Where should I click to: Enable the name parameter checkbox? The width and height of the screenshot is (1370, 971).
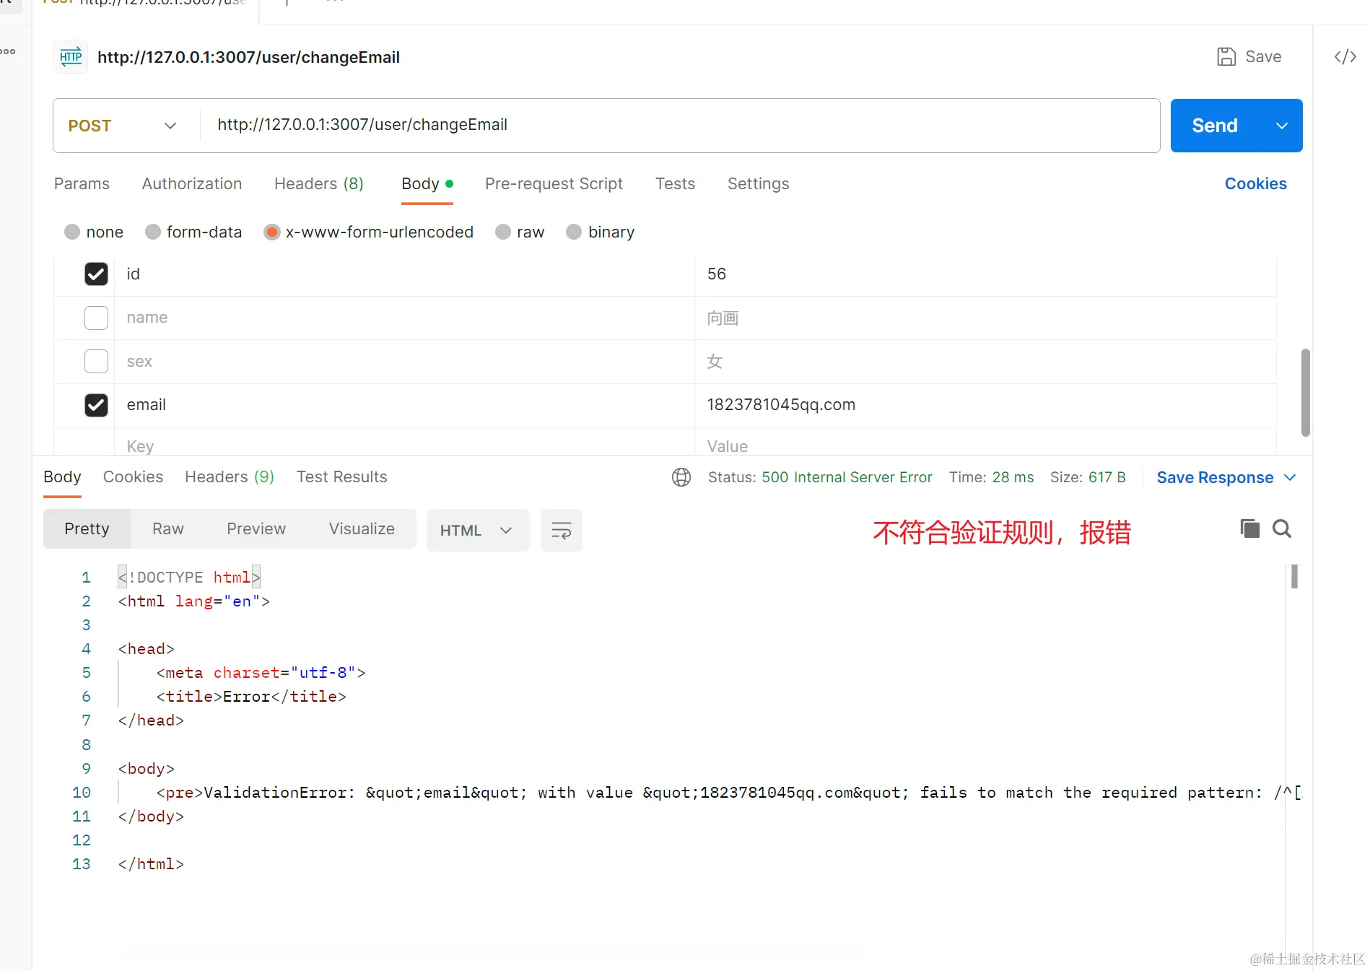pos(96,318)
